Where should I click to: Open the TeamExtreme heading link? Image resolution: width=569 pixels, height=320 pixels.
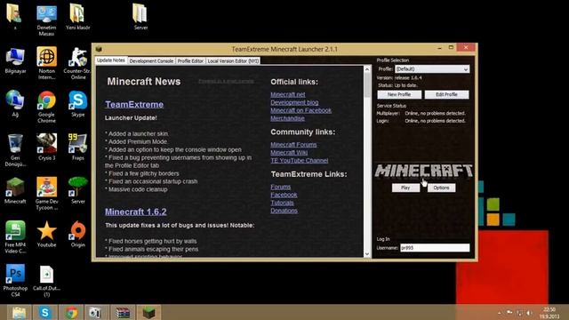coord(134,105)
